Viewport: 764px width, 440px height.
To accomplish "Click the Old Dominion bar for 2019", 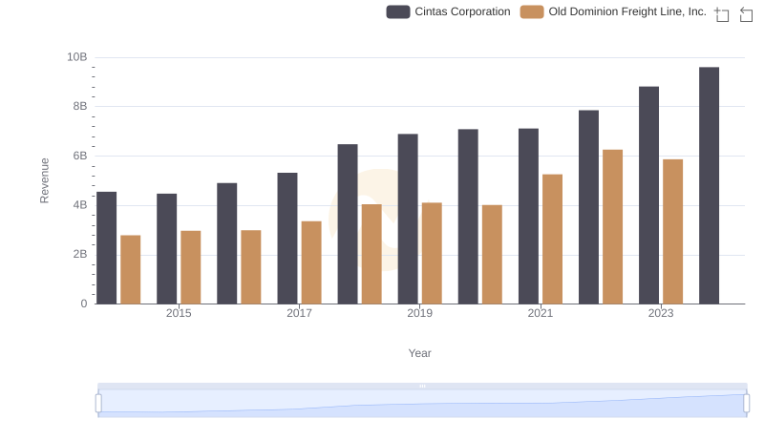I will (x=432, y=253).
